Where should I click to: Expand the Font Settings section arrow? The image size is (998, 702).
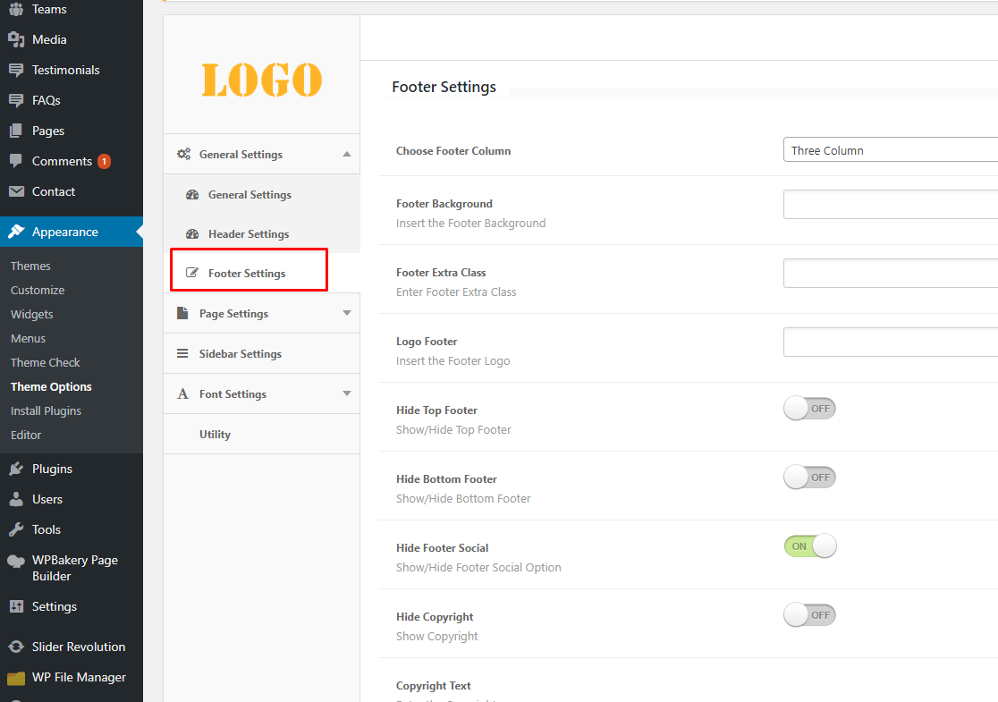(x=347, y=394)
